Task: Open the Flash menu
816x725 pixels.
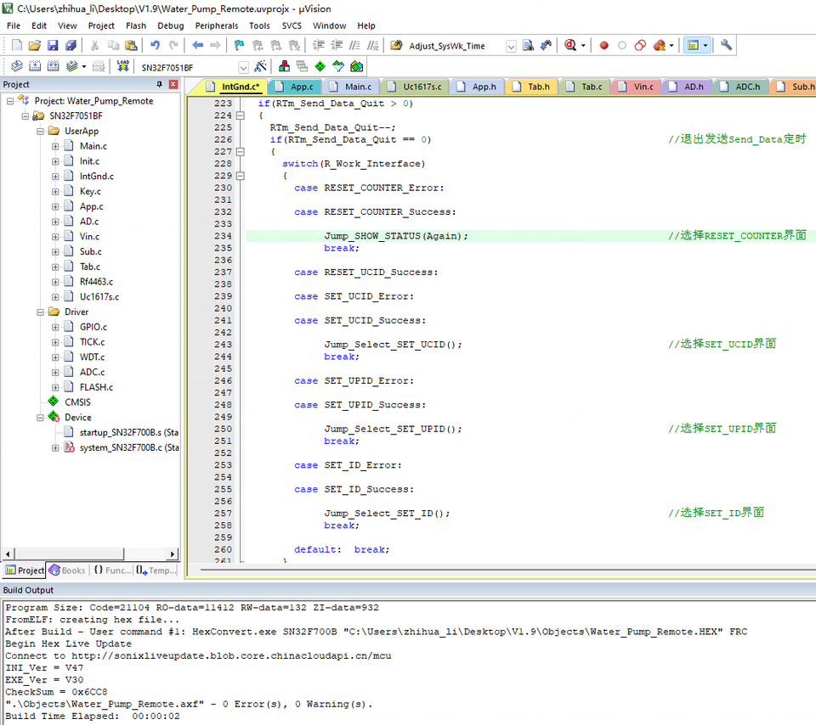Action: (x=136, y=25)
